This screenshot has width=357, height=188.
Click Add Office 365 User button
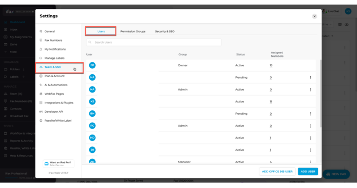[x=277, y=171]
